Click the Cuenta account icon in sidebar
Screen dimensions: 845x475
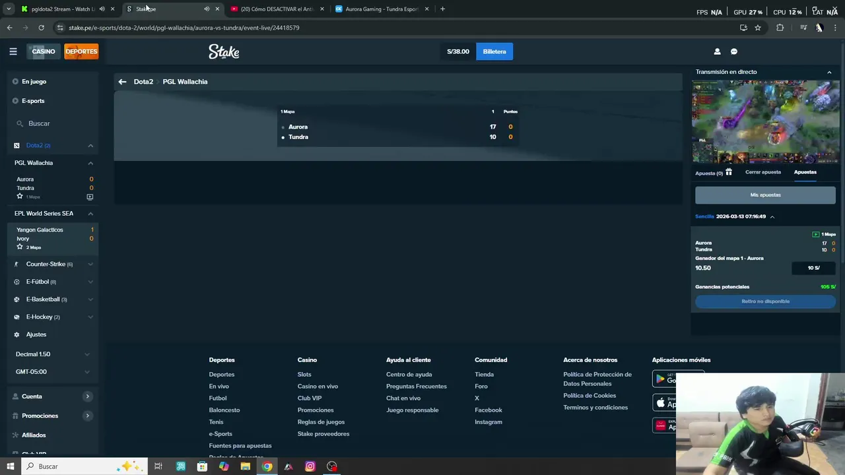(x=16, y=396)
